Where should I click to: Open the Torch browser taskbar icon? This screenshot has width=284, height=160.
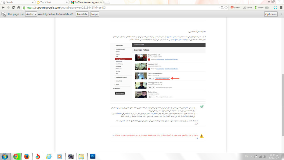pos(38,156)
